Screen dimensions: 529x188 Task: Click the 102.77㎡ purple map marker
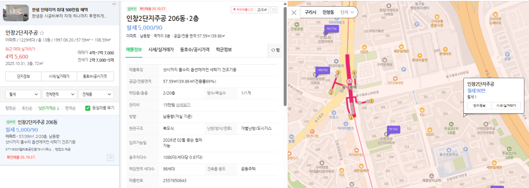click(x=331, y=29)
